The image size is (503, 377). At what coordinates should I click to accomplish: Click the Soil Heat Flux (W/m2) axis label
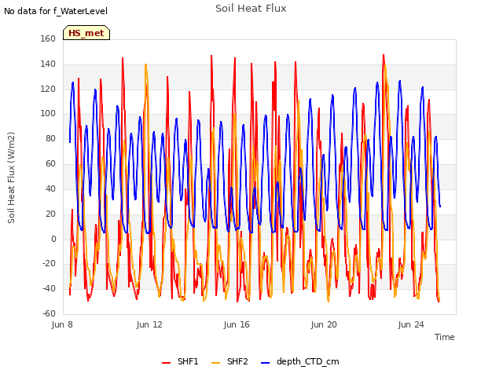pyautogui.click(x=11, y=178)
